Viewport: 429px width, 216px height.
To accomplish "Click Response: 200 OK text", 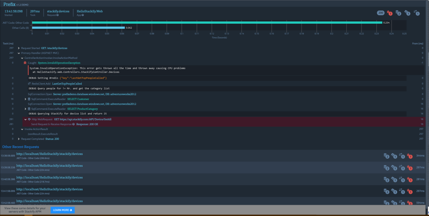I will [x=87, y=124].
